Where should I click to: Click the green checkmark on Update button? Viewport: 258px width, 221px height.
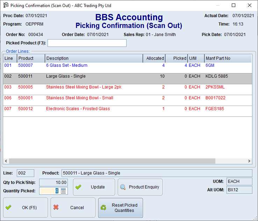pyautogui.click(x=78, y=187)
